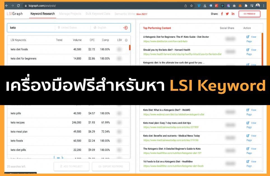Click the View Page icon for the Diet Doctor result
Image resolution: width=270 pixels, height=176 pixels.
248,37
